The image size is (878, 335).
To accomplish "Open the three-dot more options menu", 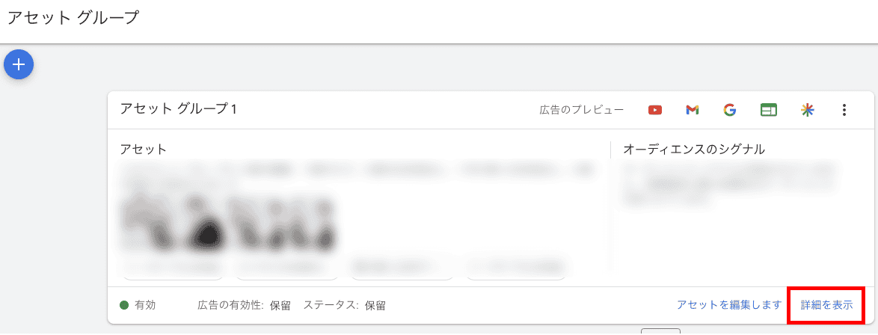I will pos(844,111).
